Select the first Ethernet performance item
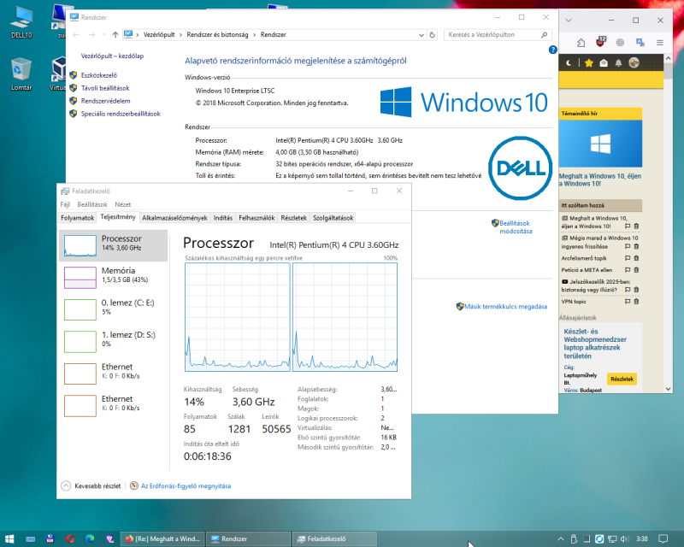Image resolution: width=684 pixels, height=547 pixels. [114, 373]
